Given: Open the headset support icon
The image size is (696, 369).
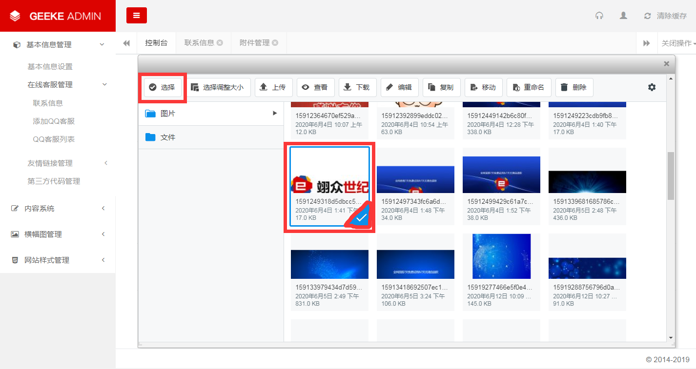Looking at the screenshot, I should [x=599, y=16].
